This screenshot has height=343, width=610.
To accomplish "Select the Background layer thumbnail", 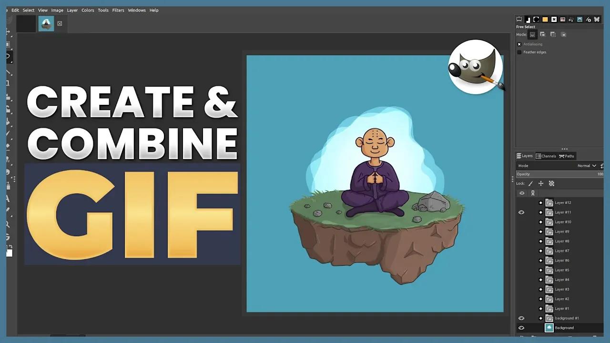I will pos(549,328).
